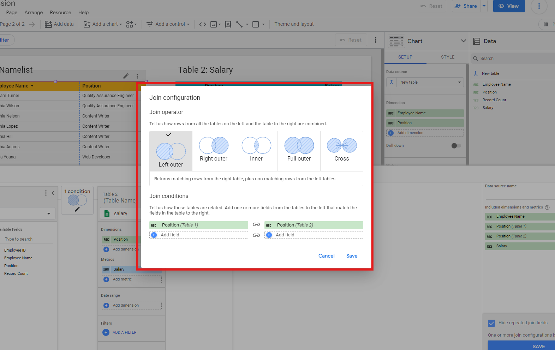Click Save in Join configuration dialog

(352, 256)
